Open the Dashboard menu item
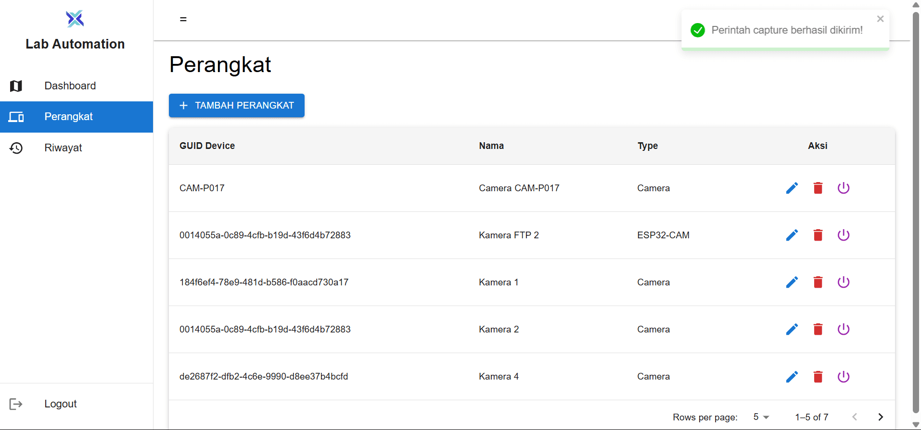The height and width of the screenshot is (430, 921). pyautogui.click(x=70, y=86)
